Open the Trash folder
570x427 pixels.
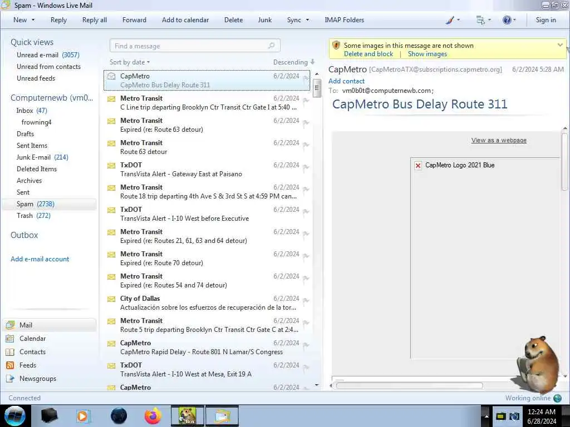33,216
